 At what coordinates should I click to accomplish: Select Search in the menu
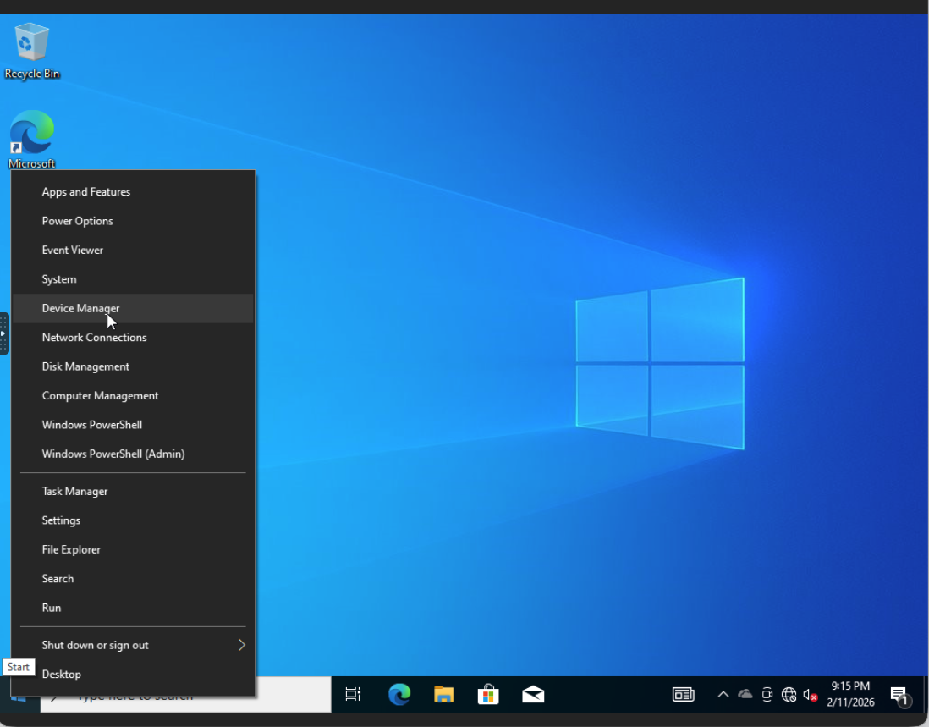[x=133, y=578]
